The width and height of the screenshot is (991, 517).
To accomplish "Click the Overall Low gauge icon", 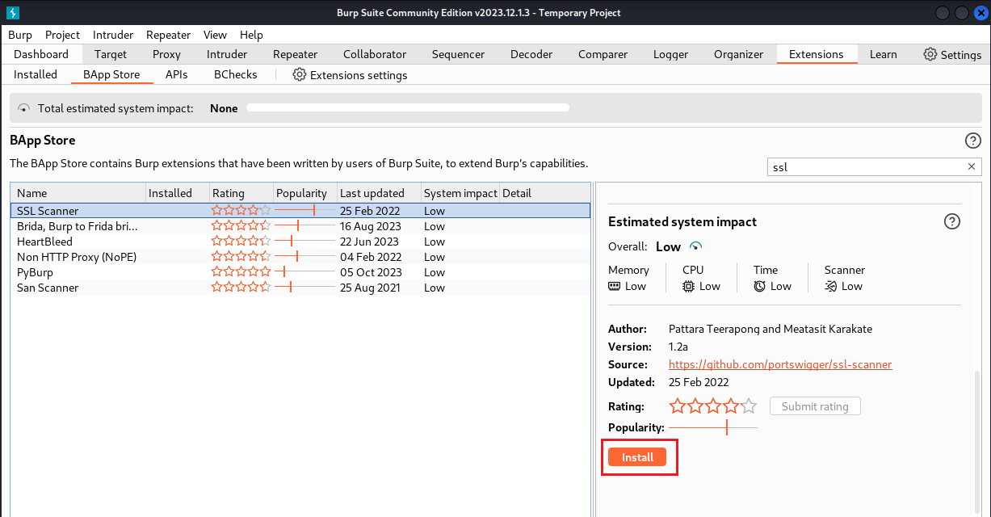I will [x=696, y=246].
